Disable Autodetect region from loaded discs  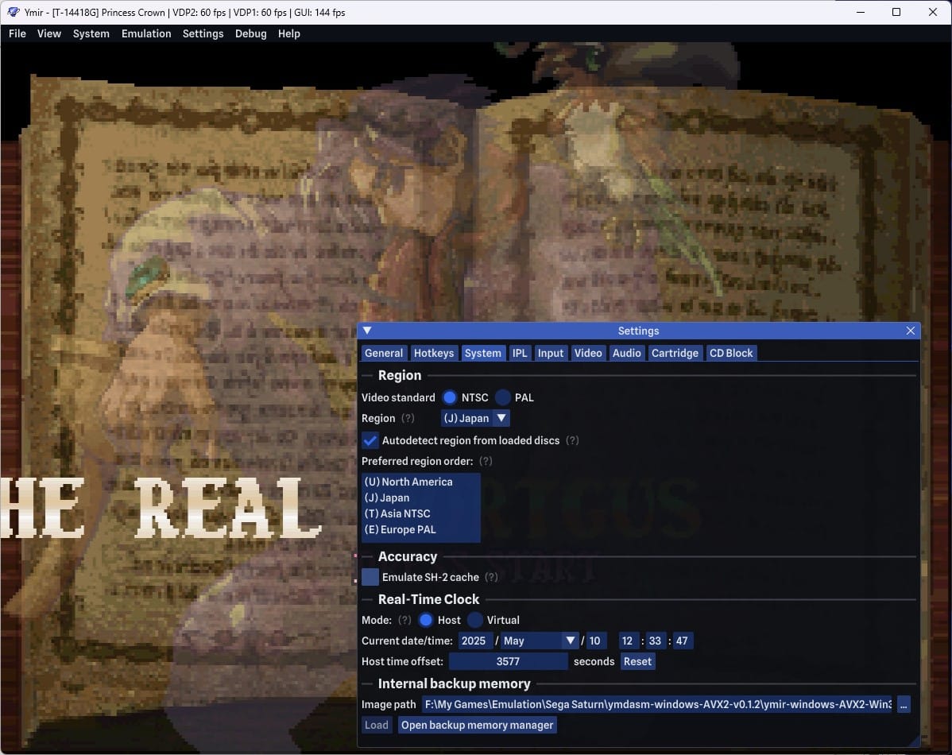(x=370, y=440)
